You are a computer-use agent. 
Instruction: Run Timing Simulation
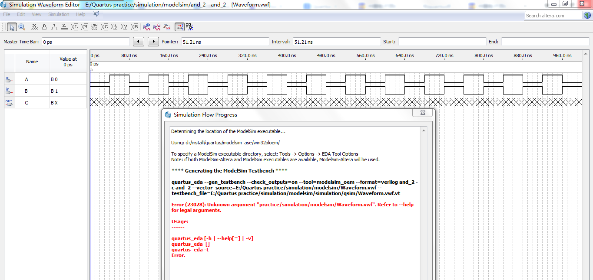tap(157, 27)
